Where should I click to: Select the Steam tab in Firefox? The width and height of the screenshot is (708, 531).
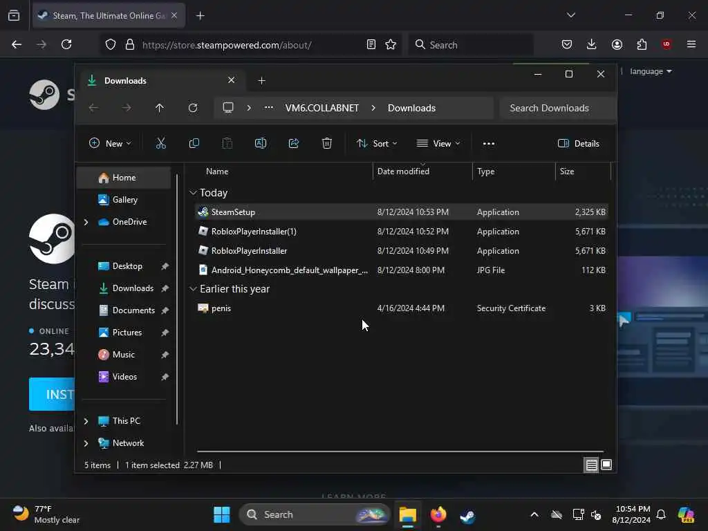coord(109,16)
